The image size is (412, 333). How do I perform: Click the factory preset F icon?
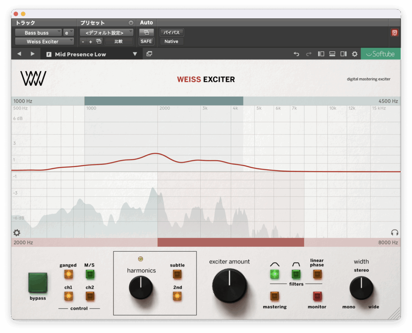pos(49,54)
